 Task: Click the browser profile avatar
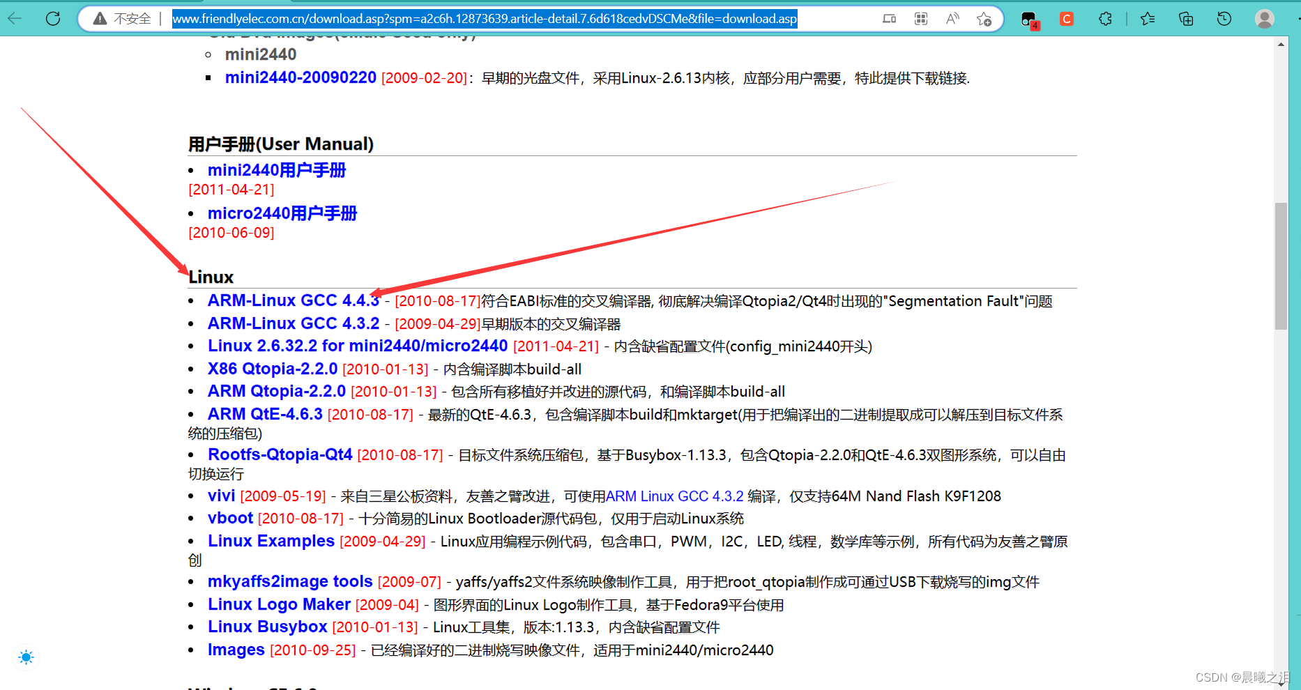1264,19
